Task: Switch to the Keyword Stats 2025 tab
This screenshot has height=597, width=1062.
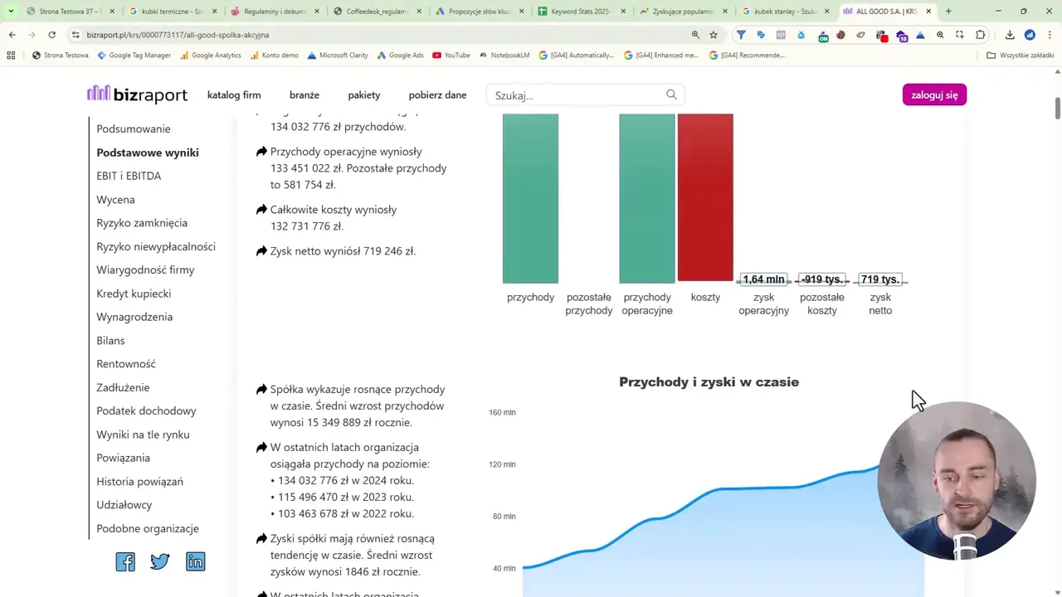Action: pyautogui.click(x=582, y=12)
